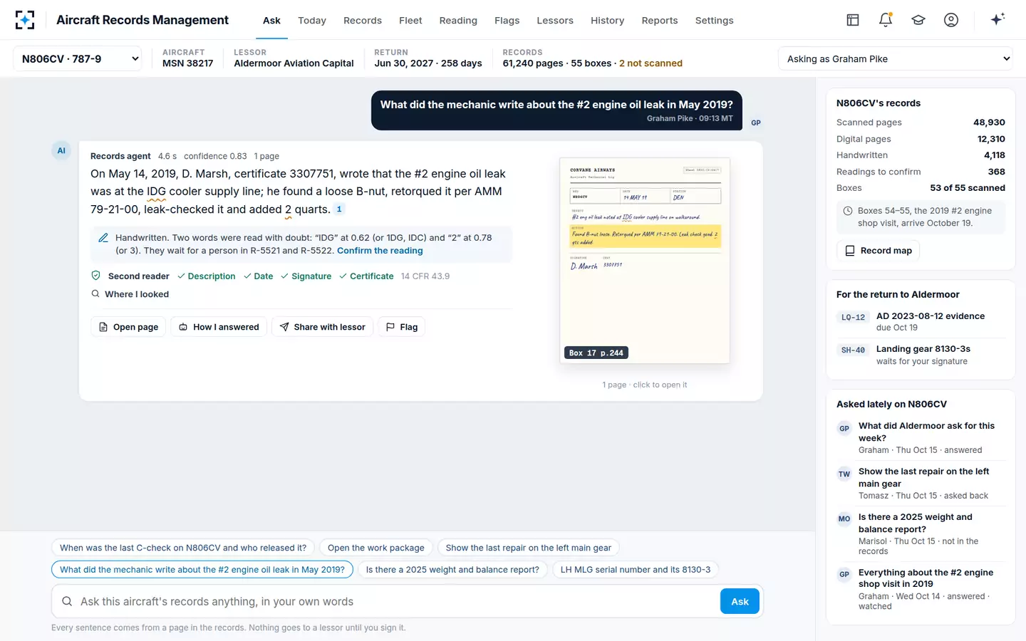Expand Where I looked
1026x641 pixels.
(130, 294)
